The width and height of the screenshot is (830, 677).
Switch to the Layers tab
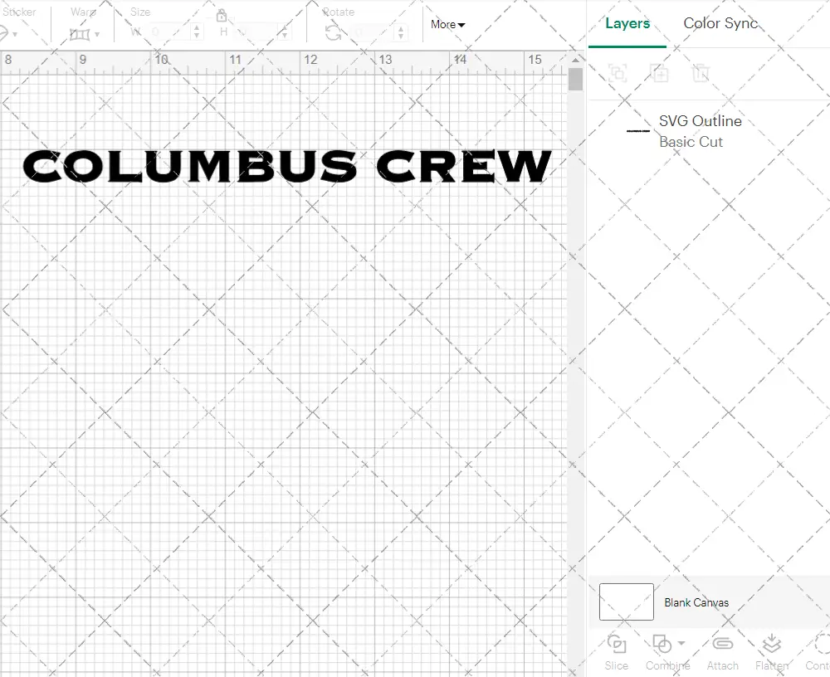[627, 23]
